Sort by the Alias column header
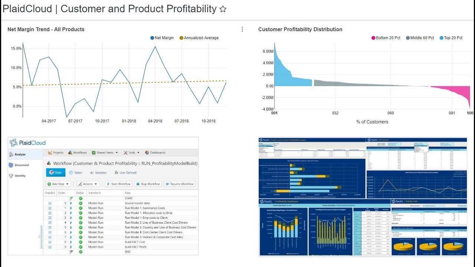 click(128, 193)
